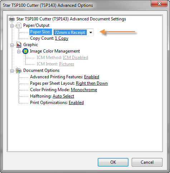
Task: Click the Monochrome color printing value
Action: (x=84, y=90)
